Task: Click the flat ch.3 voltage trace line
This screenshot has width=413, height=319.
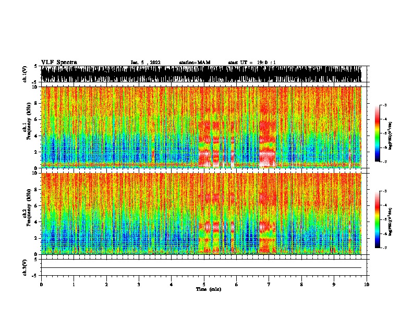Action: pyautogui.click(x=201, y=268)
